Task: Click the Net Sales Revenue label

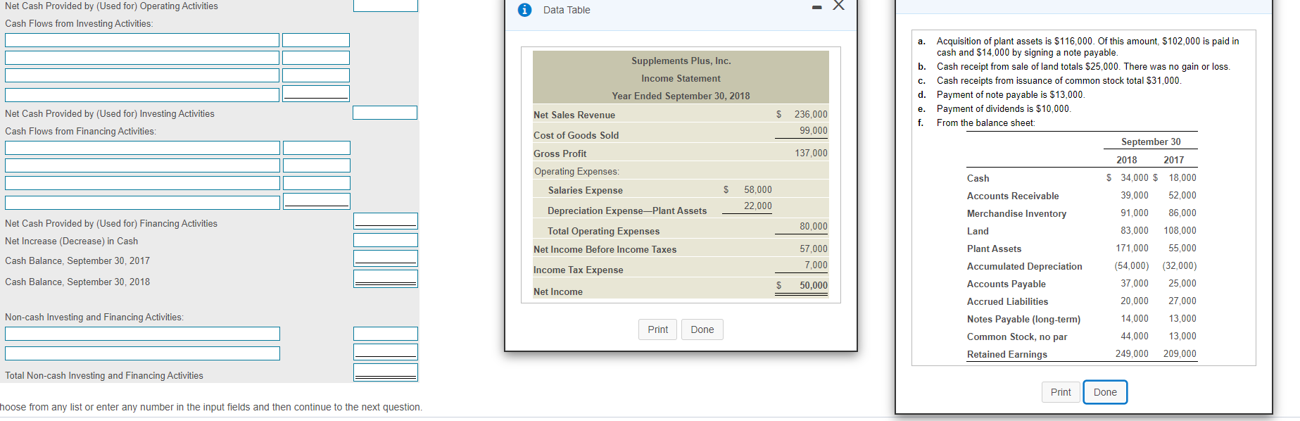Action: (x=574, y=115)
